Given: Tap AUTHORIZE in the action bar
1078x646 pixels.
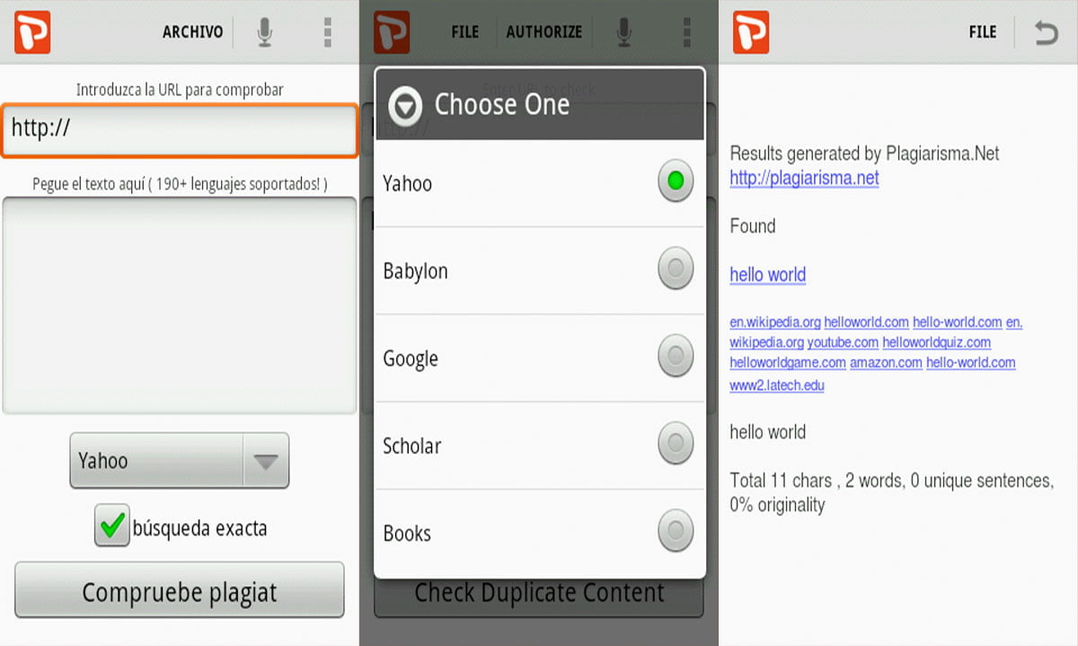Looking at the screenshot, I should point(544,32).
